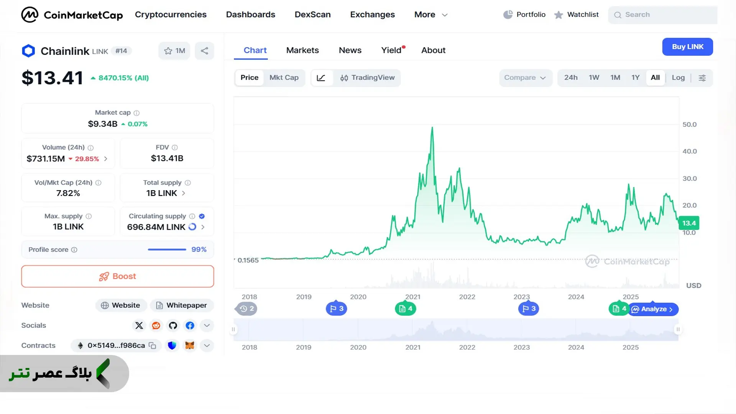
Task: Copy the contract address 0x5149...f986ca
Action: click(x=153, y=346)
